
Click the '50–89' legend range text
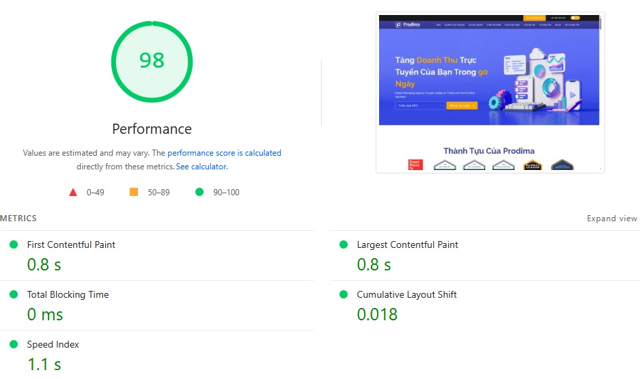(158, 192)
